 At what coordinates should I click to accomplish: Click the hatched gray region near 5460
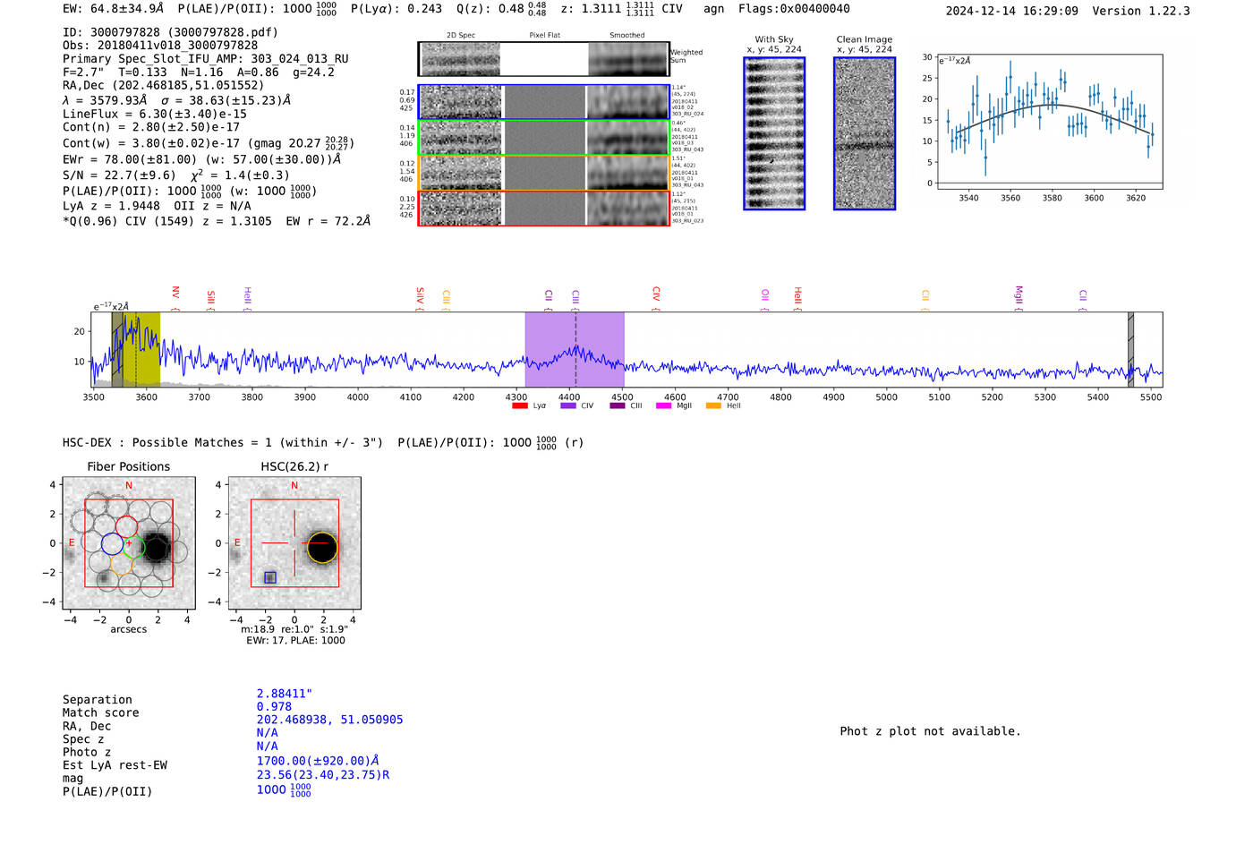(1130, 349)
